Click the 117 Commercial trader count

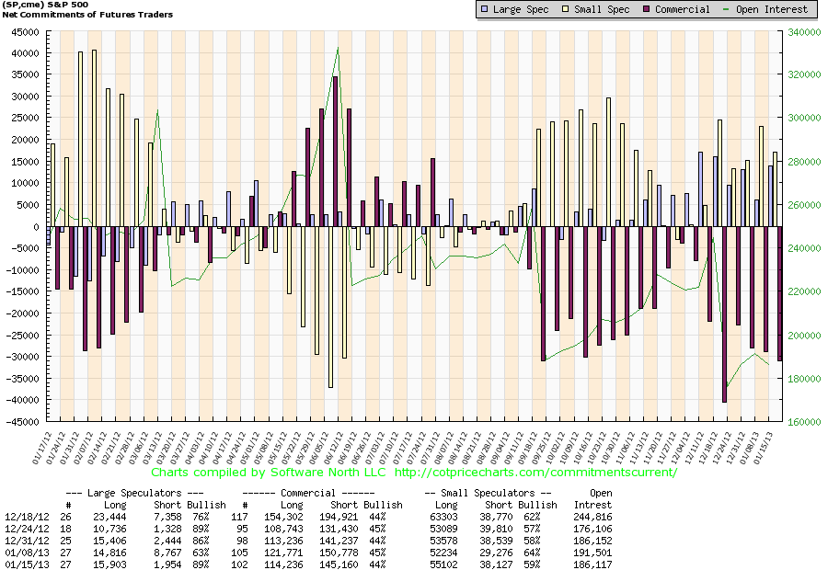(240, 518)
